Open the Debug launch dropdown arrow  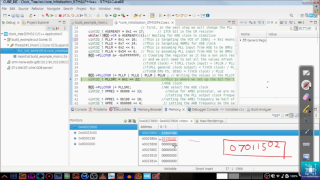(x=110, y=15)
